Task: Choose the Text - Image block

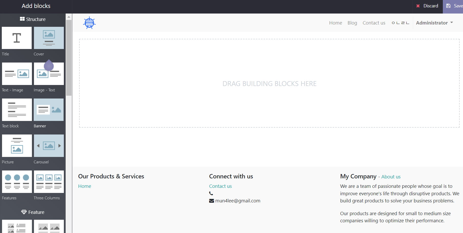Action: [17, 74]
